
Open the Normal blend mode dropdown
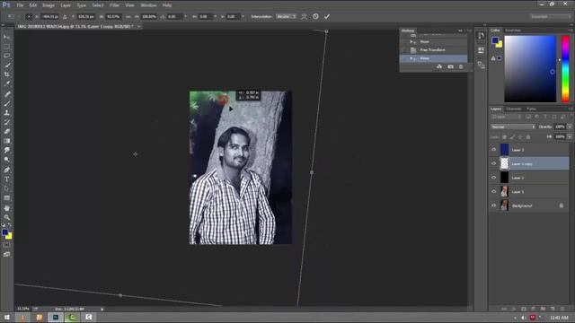coord(513,127)
